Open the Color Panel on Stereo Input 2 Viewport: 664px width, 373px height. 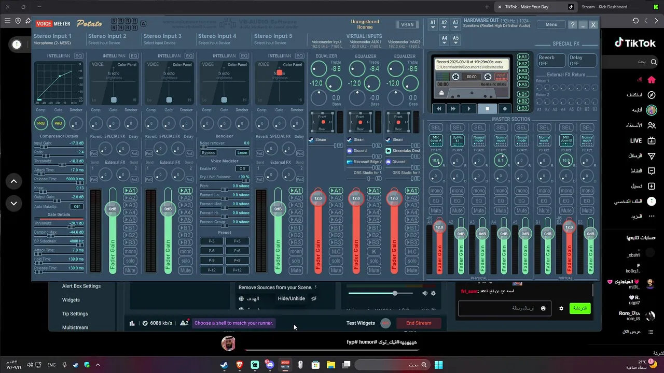tap(127, 65)
